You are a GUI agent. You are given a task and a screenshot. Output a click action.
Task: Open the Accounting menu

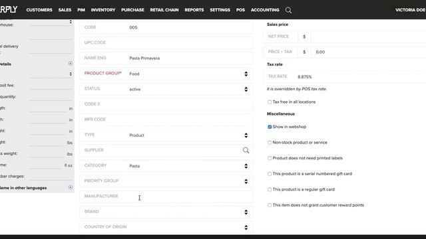point(265,10)
